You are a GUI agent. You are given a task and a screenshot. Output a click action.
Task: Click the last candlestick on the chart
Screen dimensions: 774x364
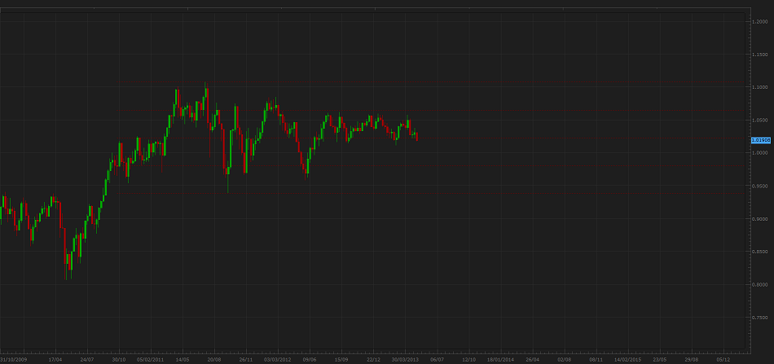417,137
